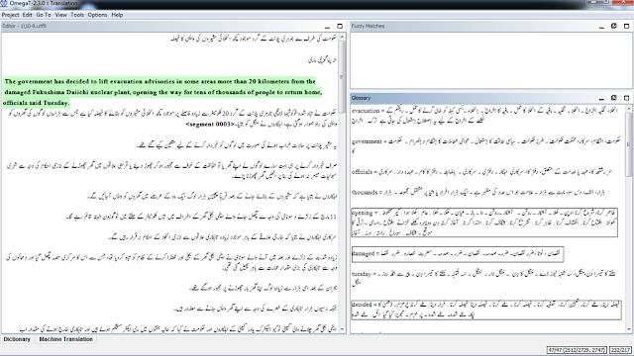The height and width of the screenshot is (356, 634).
Task: Maximize the Glossary pane
Action: [626, 98]
